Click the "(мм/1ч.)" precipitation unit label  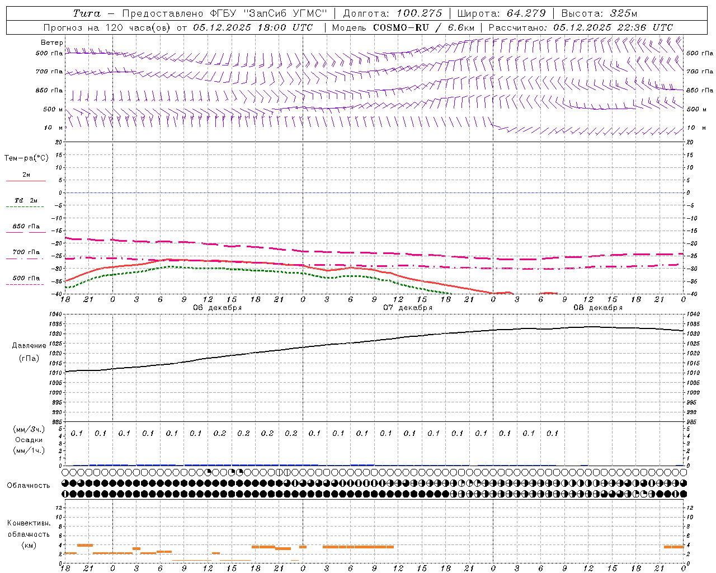pos(29,450)
